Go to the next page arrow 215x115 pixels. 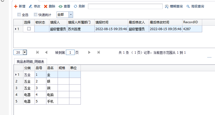(89, 53)
